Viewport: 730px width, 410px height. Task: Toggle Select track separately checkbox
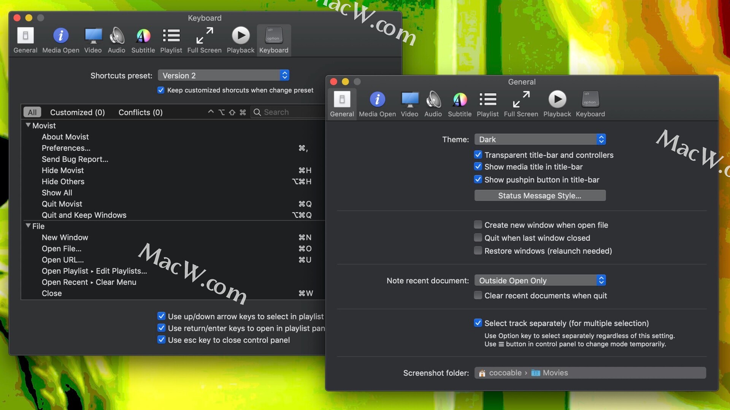[478, 323]
